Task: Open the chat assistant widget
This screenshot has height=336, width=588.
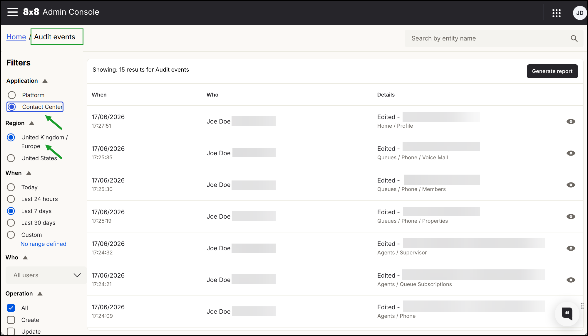Action: point(567,314)
